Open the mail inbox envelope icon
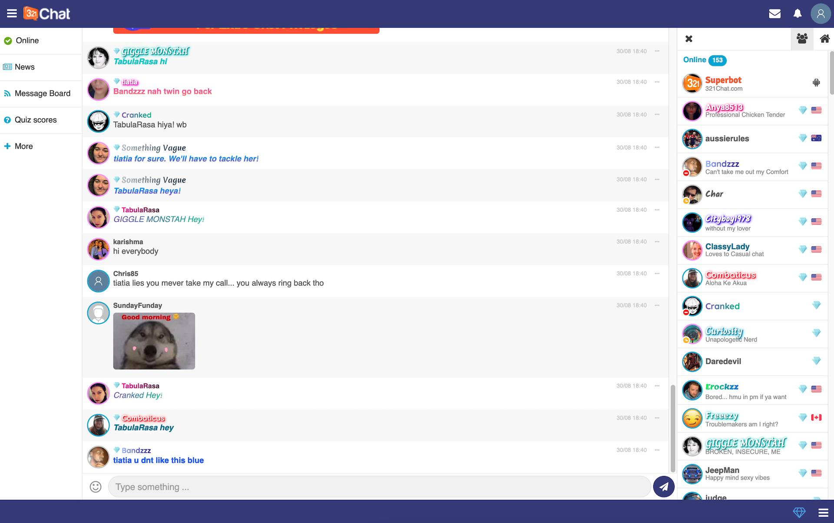This screenshot has height=523, width=834. [x=774, y=13]
